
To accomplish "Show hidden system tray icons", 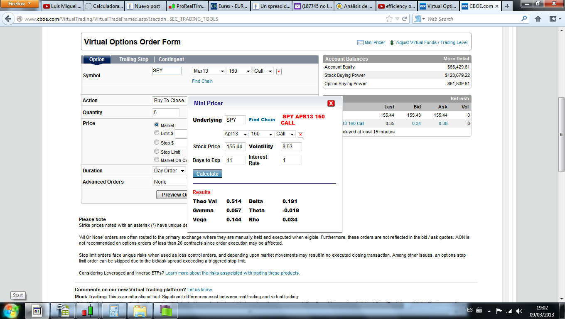I will click(490, 311).
